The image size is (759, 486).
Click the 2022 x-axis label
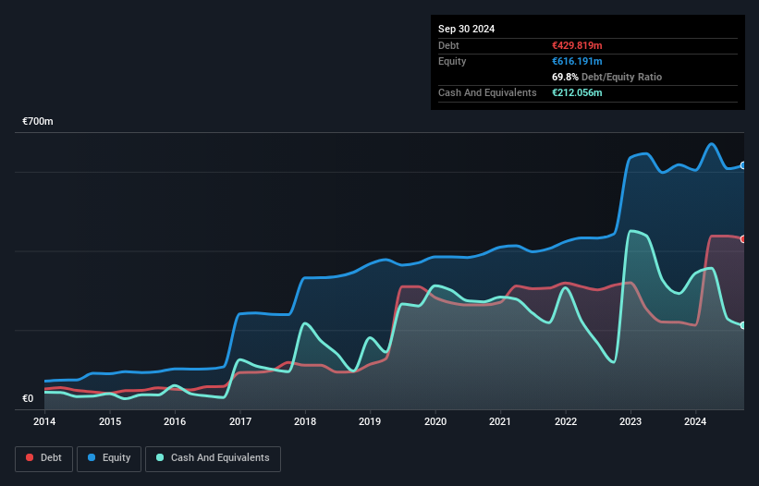click(x=566, y=421)
